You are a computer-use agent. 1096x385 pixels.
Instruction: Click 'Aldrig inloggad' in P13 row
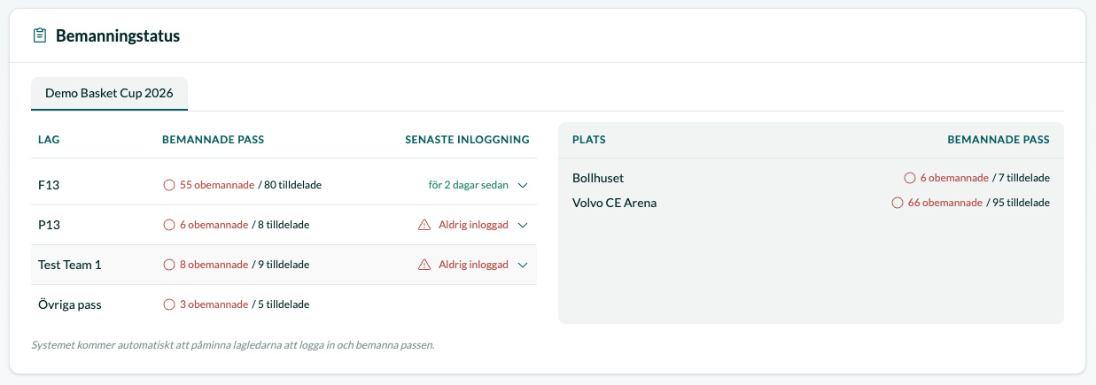coord(473,225)
